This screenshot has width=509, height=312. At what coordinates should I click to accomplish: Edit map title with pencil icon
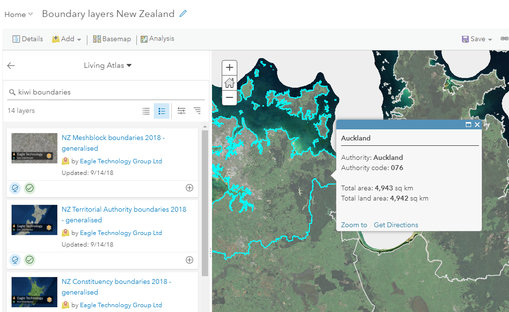pyautogui.click(x=183, y=14)
